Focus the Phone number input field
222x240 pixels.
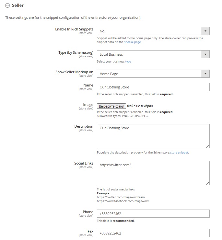(x=153, y=214)
